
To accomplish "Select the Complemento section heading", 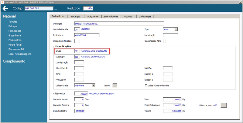I will (x=14, y=61).
